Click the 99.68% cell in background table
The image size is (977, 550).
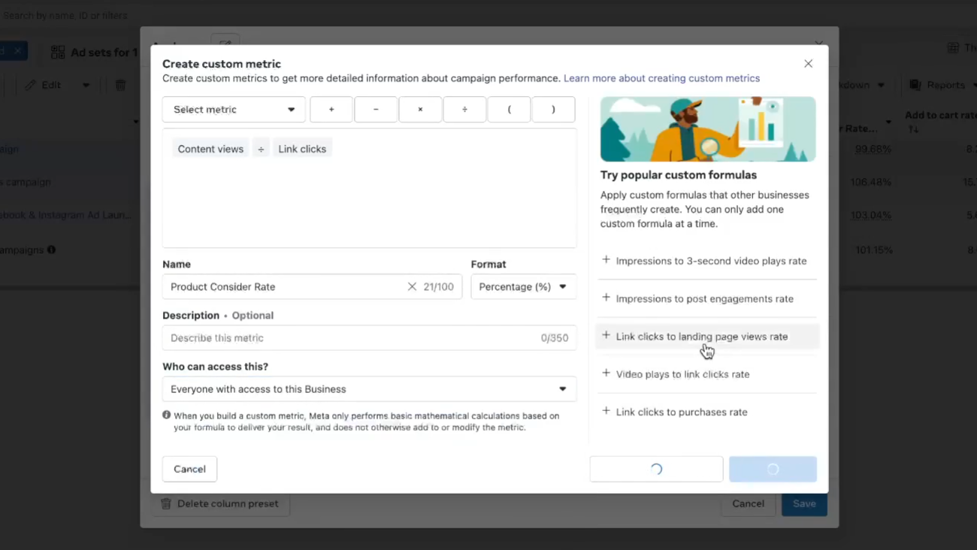873,149
